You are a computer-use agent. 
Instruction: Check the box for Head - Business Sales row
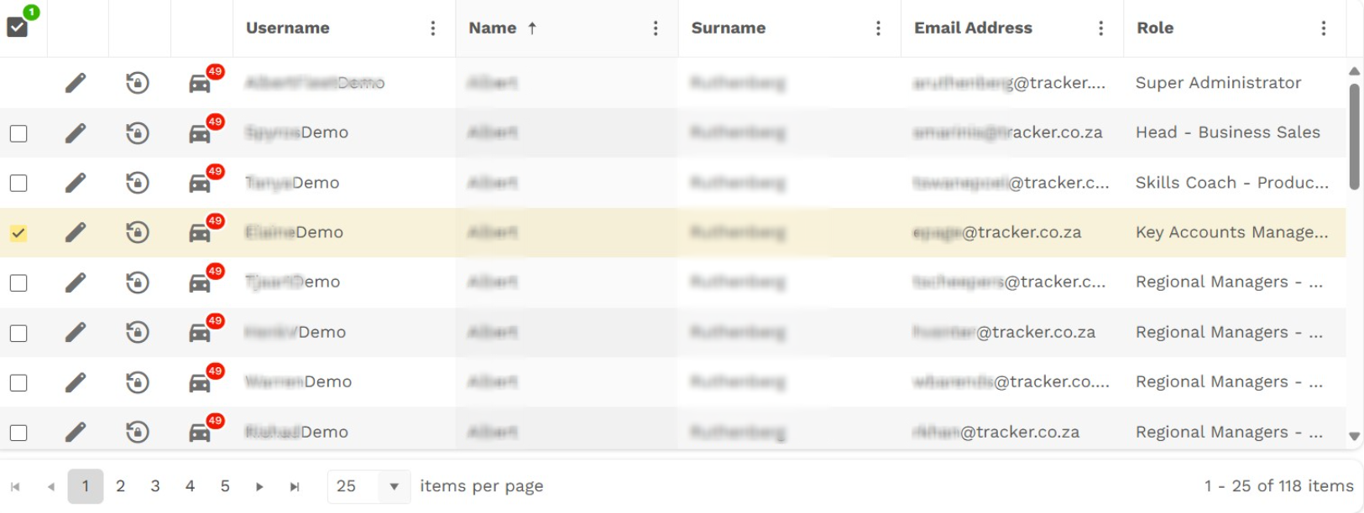[18, 134]
